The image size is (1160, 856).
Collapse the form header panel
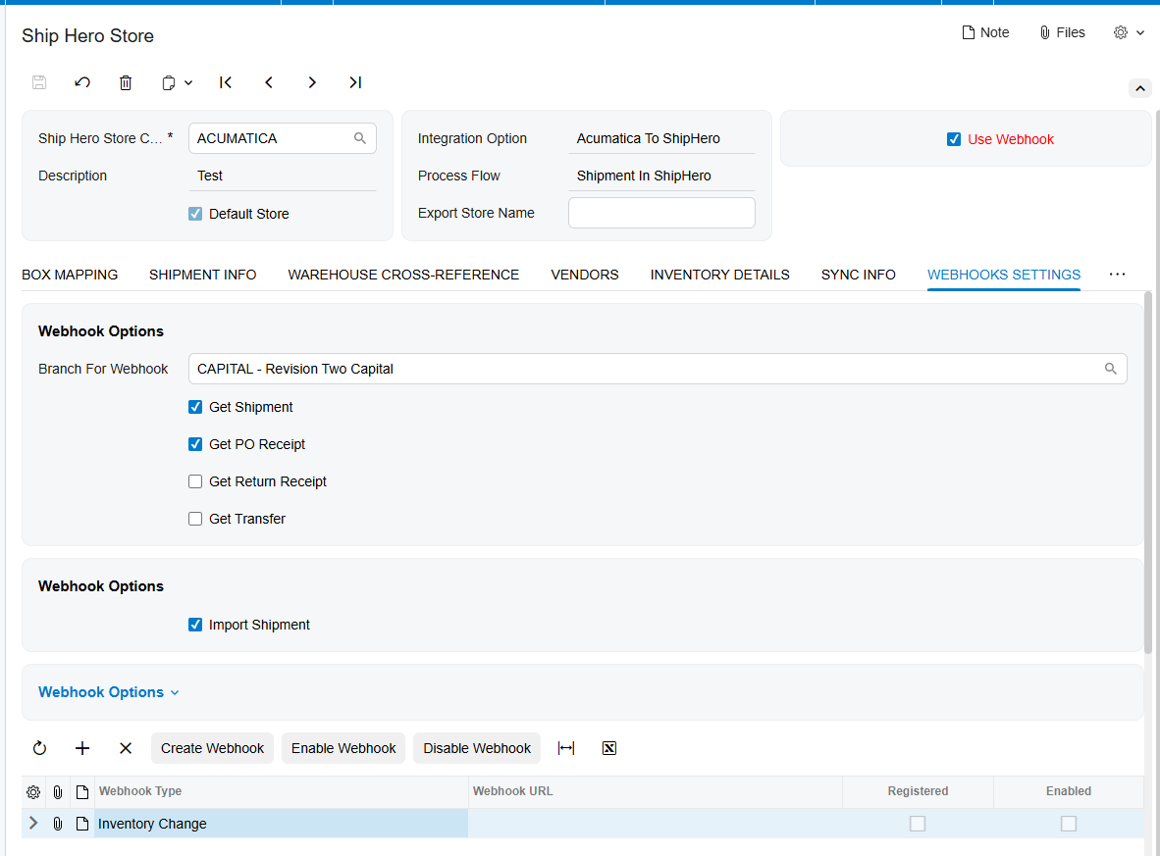click(1140, 88)
